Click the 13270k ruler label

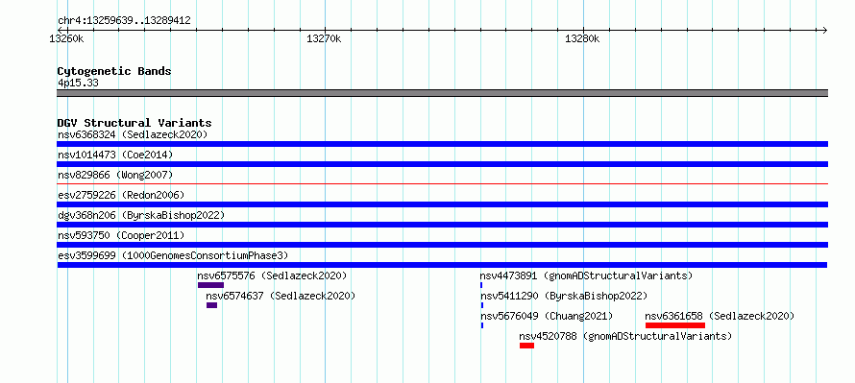pos(324,38)
